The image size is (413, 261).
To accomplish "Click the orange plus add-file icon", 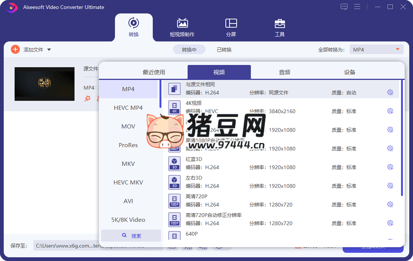I will 15,49.
